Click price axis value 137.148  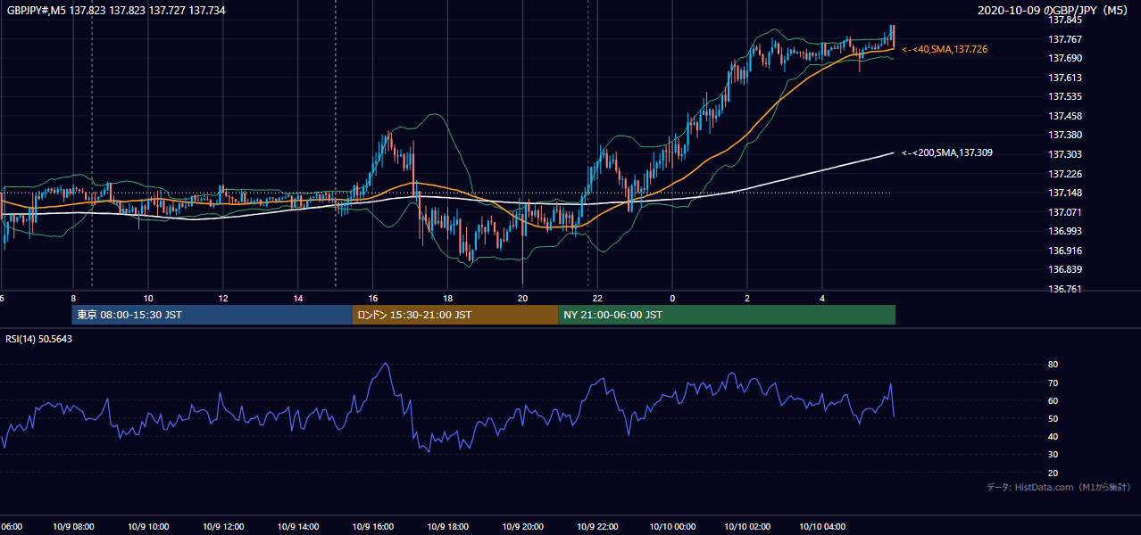[1066, 193]
